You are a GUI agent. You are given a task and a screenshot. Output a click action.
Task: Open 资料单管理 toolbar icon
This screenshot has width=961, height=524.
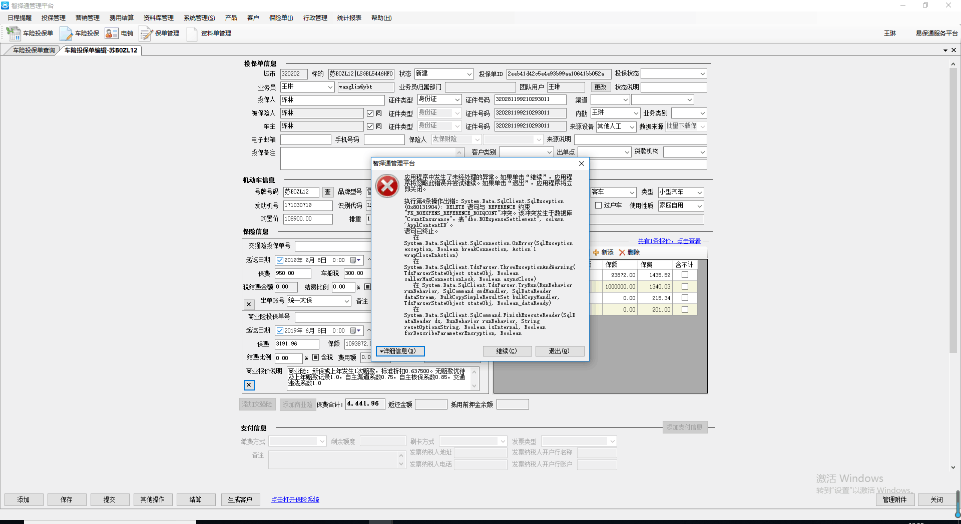[192, 33]
